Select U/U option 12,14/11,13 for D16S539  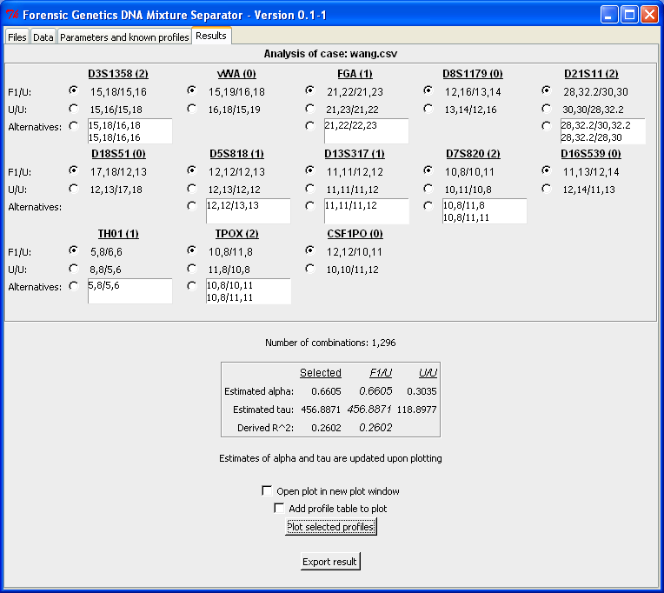(x=547, y=188)
